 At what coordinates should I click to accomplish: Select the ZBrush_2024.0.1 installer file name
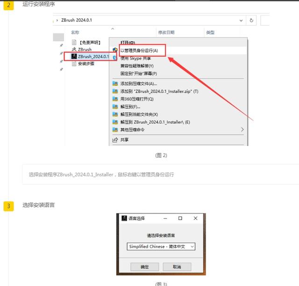(93, 56)
